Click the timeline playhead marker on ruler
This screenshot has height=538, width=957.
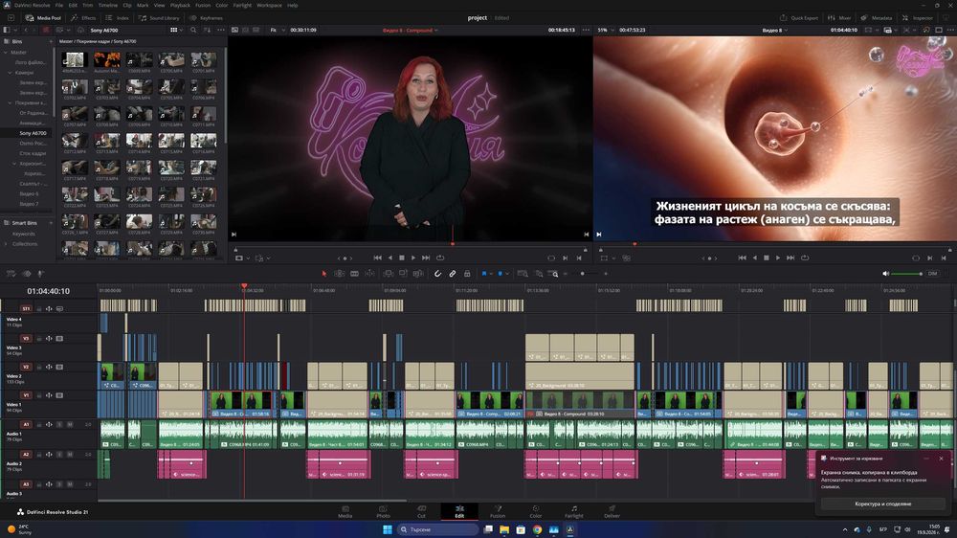244,286
